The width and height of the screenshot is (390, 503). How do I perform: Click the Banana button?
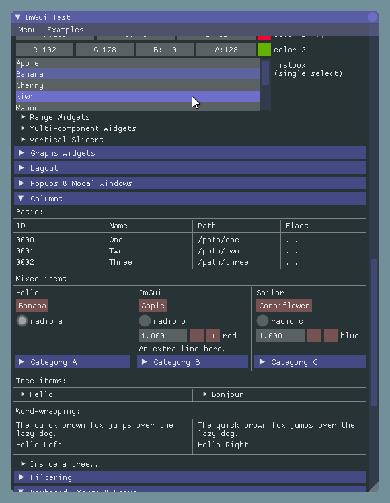(32, 306)
